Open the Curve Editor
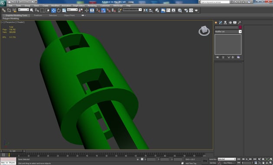The height and width of the screenshot is (165, 273). (x=168, y=10)
